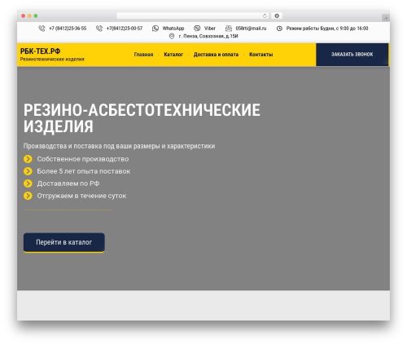Click the heading РЕЗИНО-АСБЕСТОТЕХНИЧЕСКИЕ ИЗДЕЛИЯ

[142, 118]
